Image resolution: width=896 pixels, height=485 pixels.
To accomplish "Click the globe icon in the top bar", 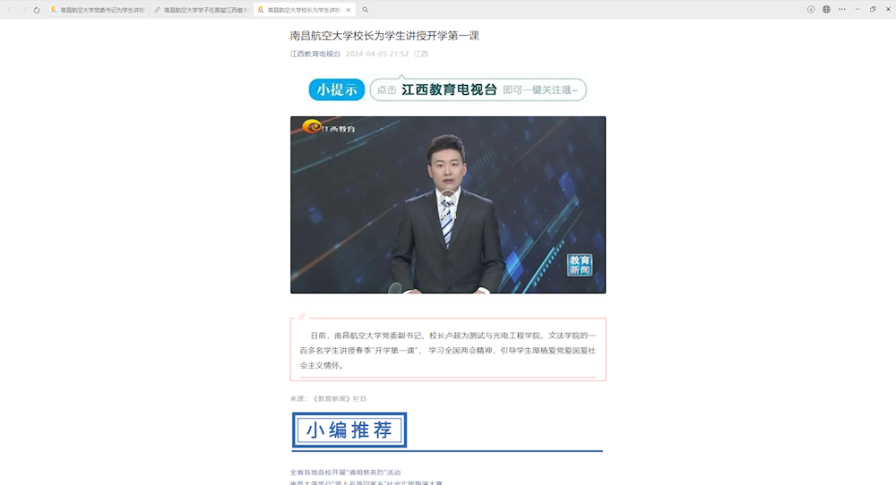I will [826, 9].
